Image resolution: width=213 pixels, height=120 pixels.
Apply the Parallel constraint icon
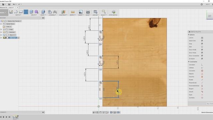point(202,80)
